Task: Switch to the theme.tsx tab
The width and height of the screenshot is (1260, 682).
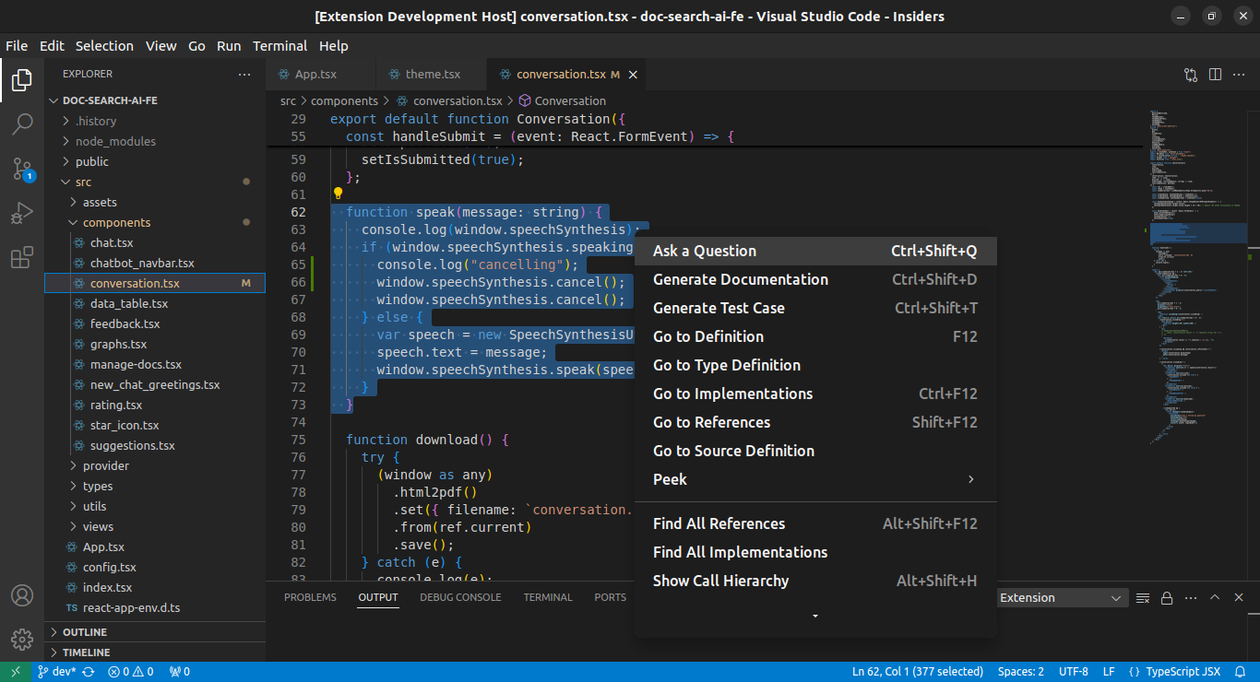Action: pos(433,75)
